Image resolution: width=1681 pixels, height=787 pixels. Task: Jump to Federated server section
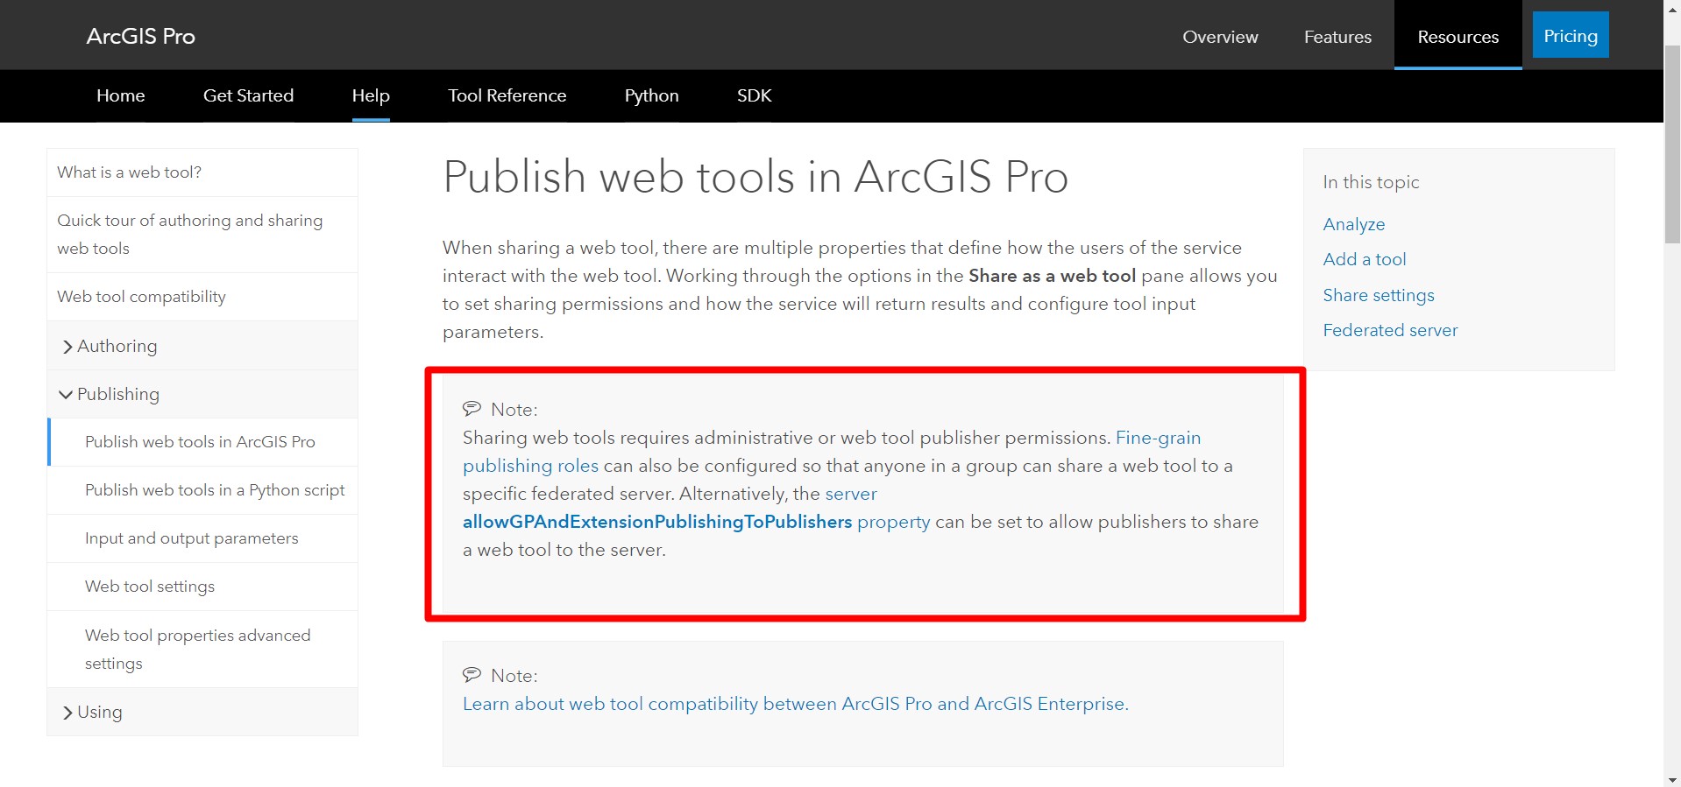1390,330
